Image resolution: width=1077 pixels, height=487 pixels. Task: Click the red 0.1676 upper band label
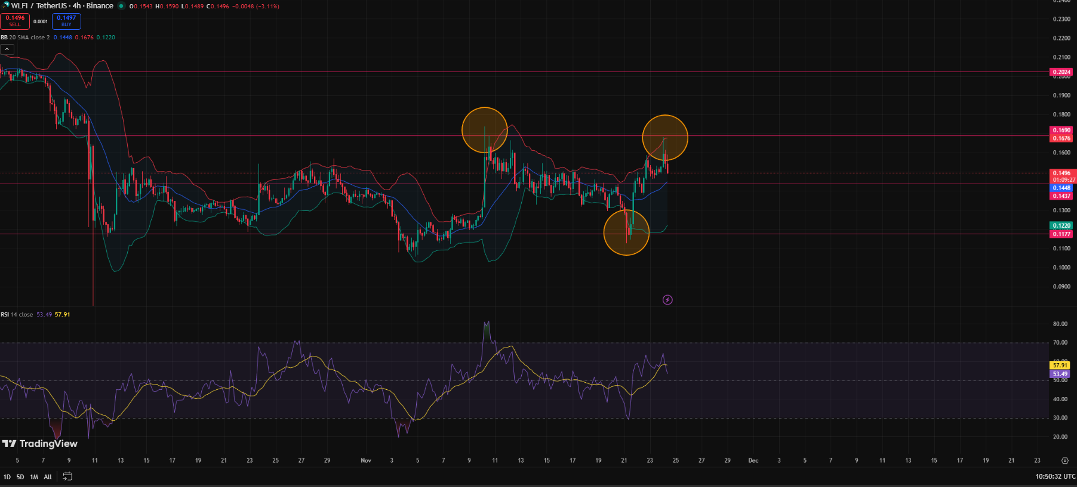click(1061, 138)
